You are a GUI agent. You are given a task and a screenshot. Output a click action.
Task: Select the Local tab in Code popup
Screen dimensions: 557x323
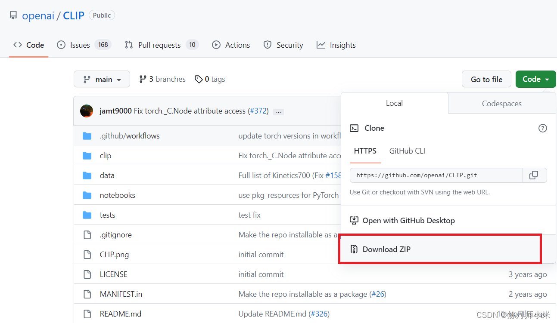[394, 103]
